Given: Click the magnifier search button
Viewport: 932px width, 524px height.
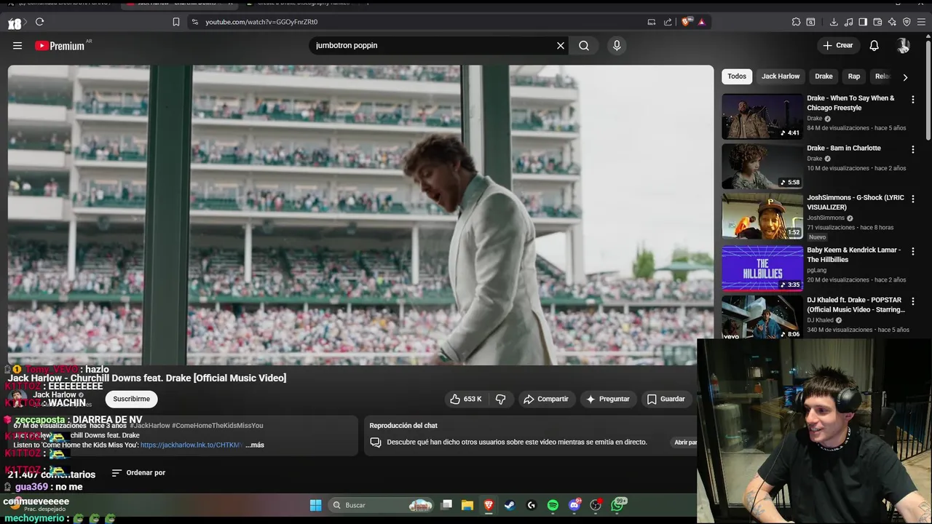Looking at the screenshot, I should pyautogui.click(x=584, y=45).
